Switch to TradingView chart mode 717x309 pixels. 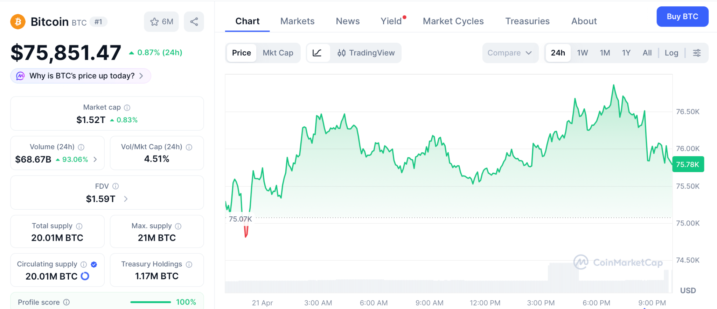tap(366, 53)
